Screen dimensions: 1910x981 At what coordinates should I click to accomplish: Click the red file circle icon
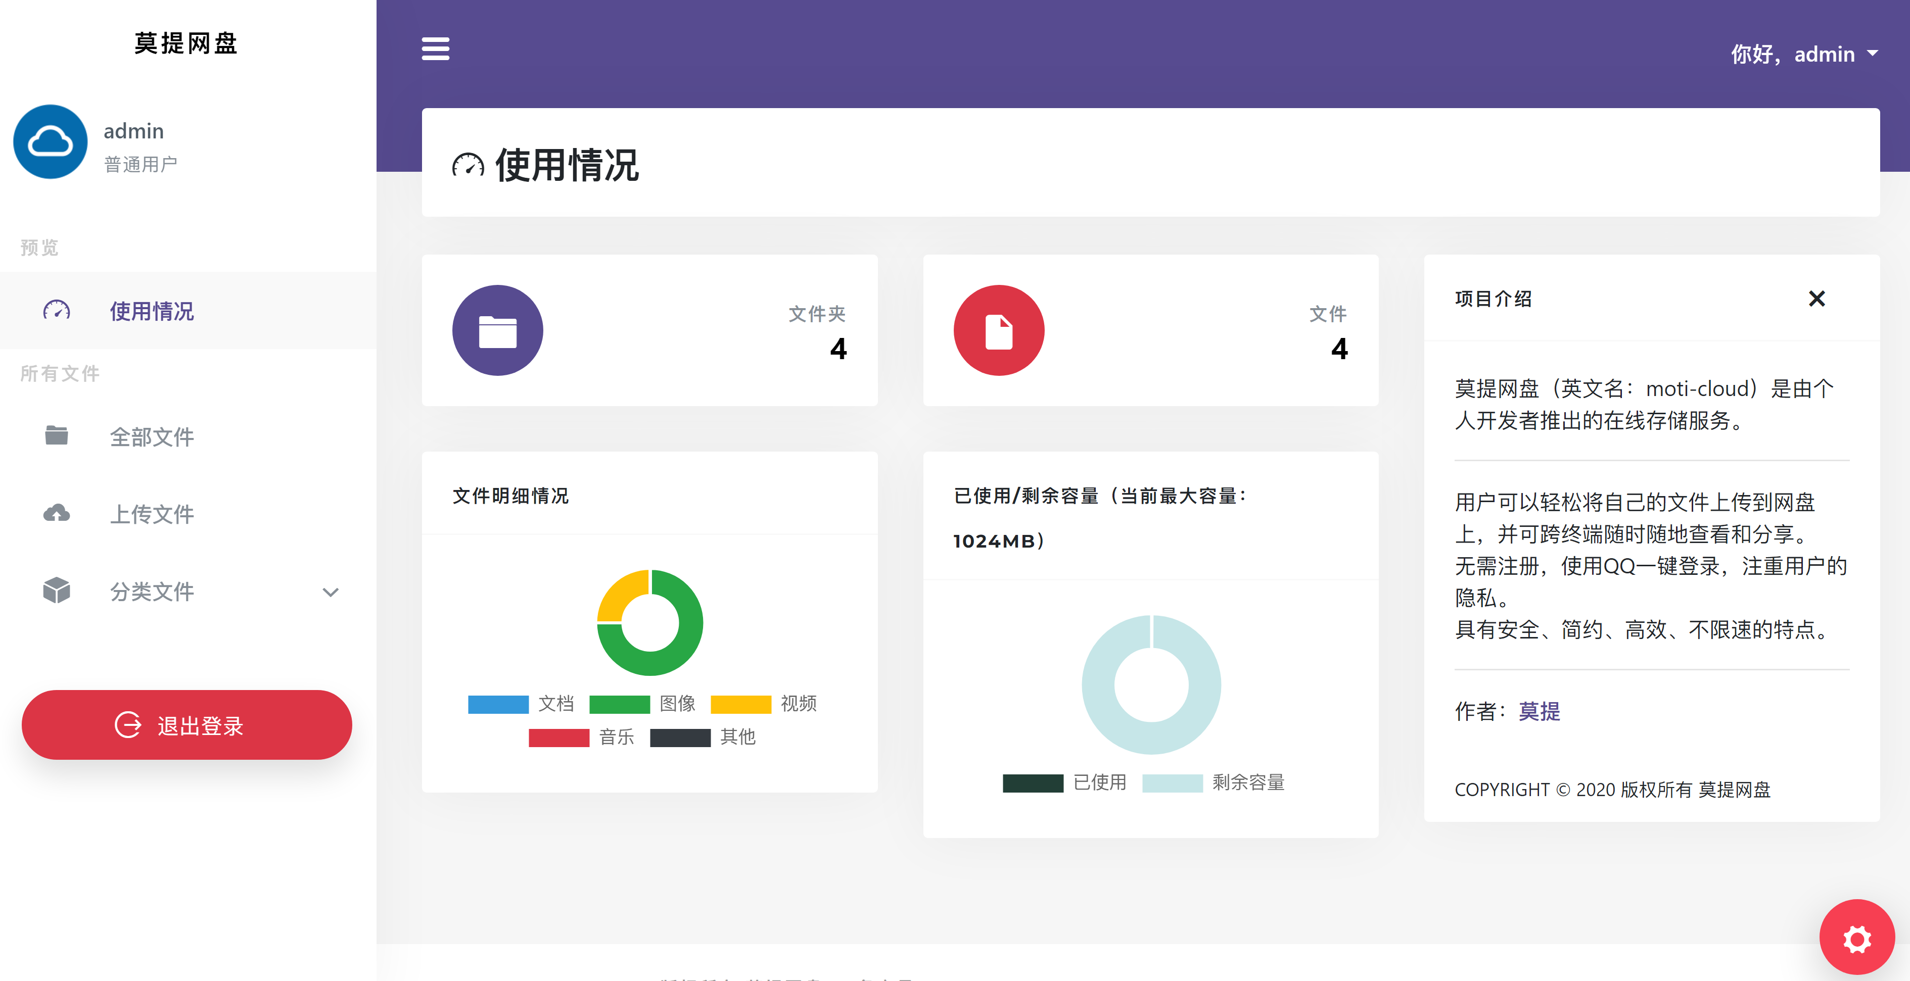point(999,330)
